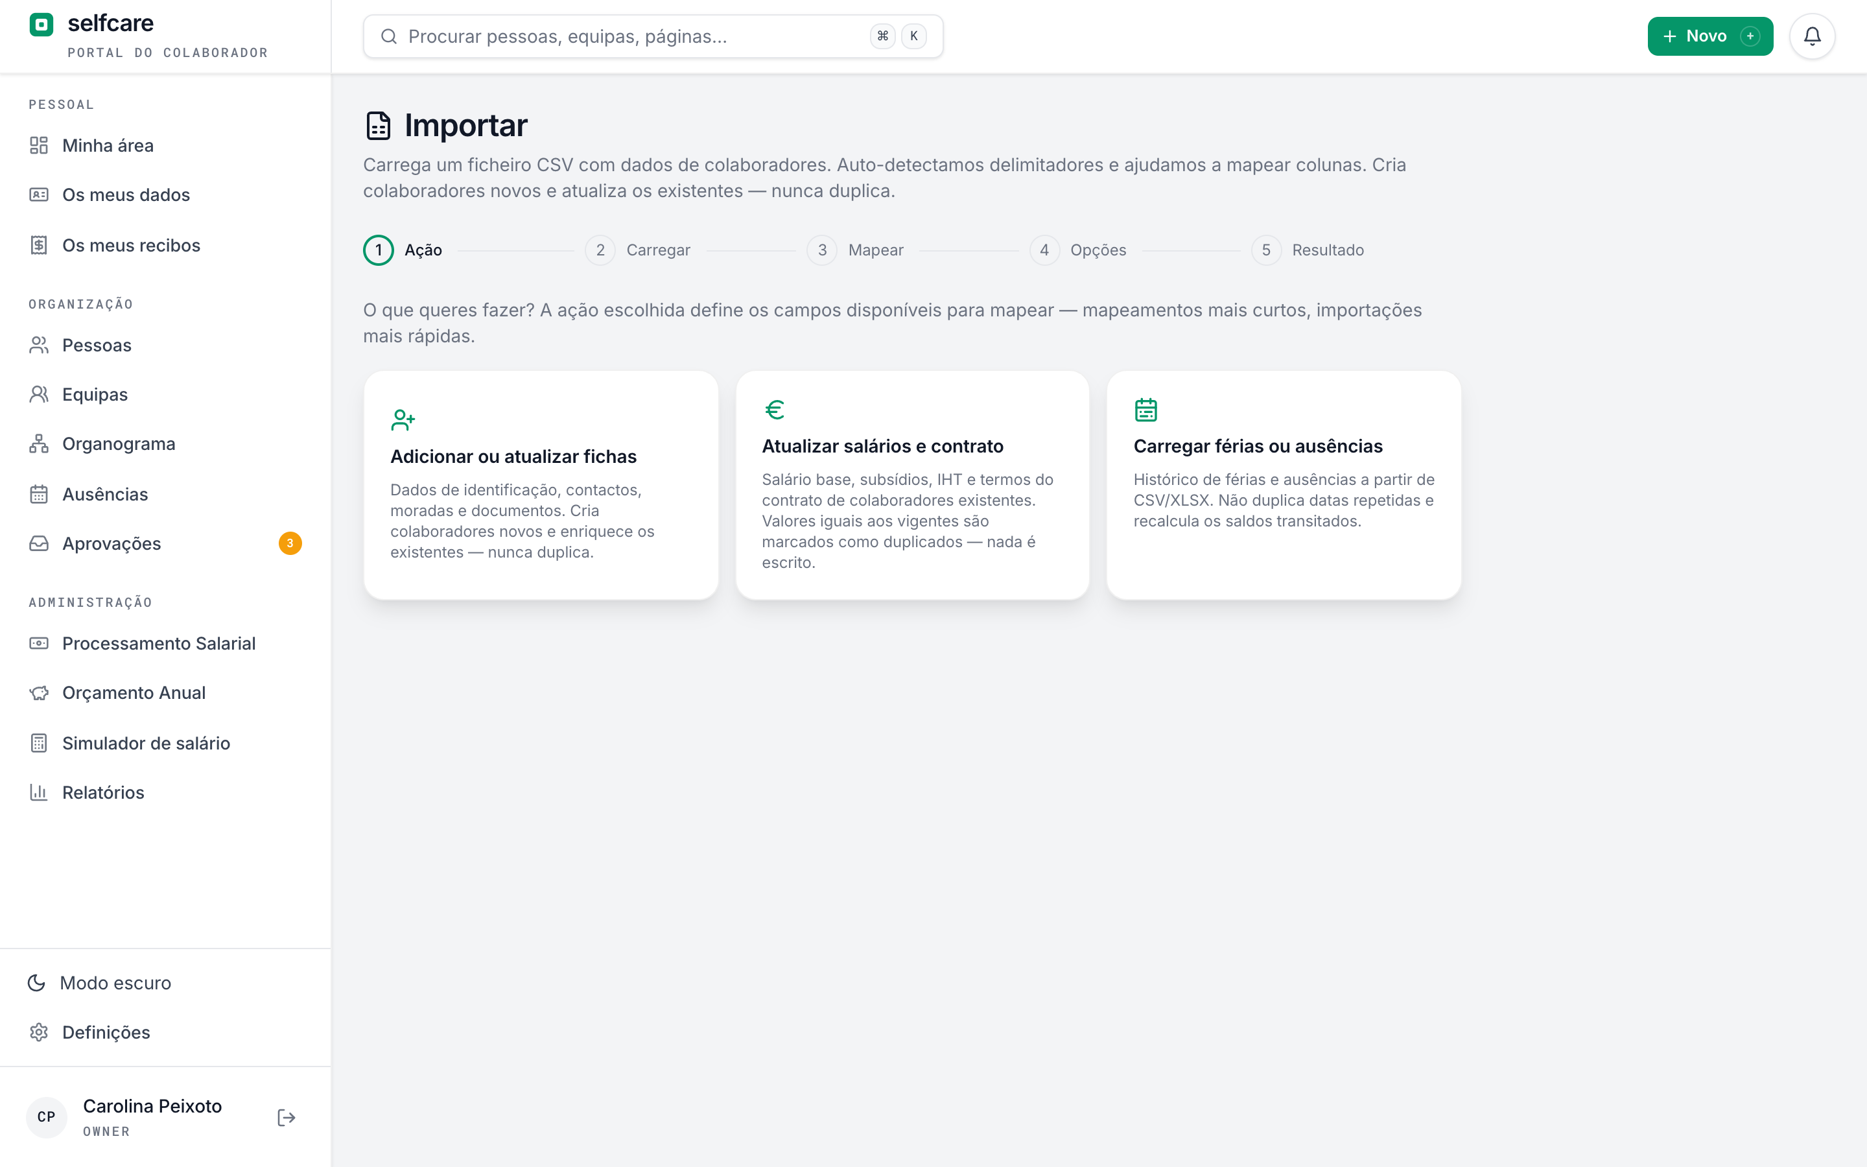Click the selfcare brand name
This screenshot has height=1167, width=1867.
(x=110, y=23)
